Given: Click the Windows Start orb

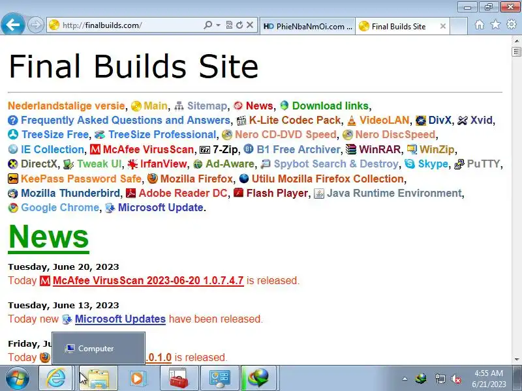Looking at the screenshot, I should [18, 379].
